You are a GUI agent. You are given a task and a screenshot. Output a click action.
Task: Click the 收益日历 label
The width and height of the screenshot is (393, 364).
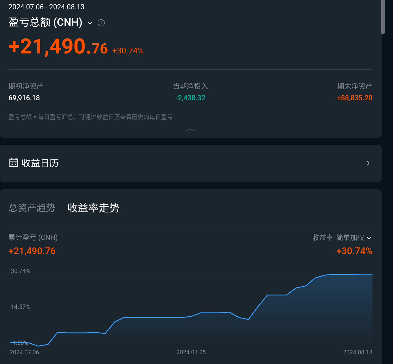[x=40, y=163]
